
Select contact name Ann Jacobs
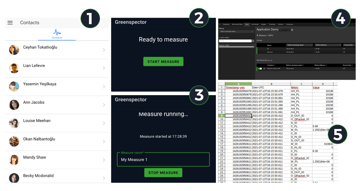pyautogui.click(x=34, y=102)
